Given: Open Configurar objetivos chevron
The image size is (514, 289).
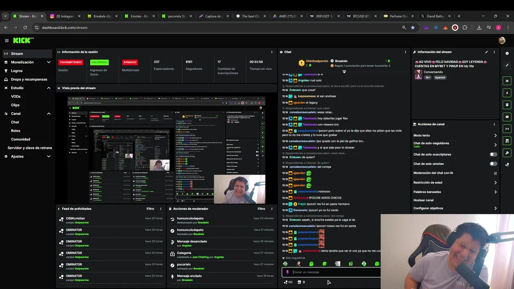Looking at the screenshot, I should tap(495, 208).
